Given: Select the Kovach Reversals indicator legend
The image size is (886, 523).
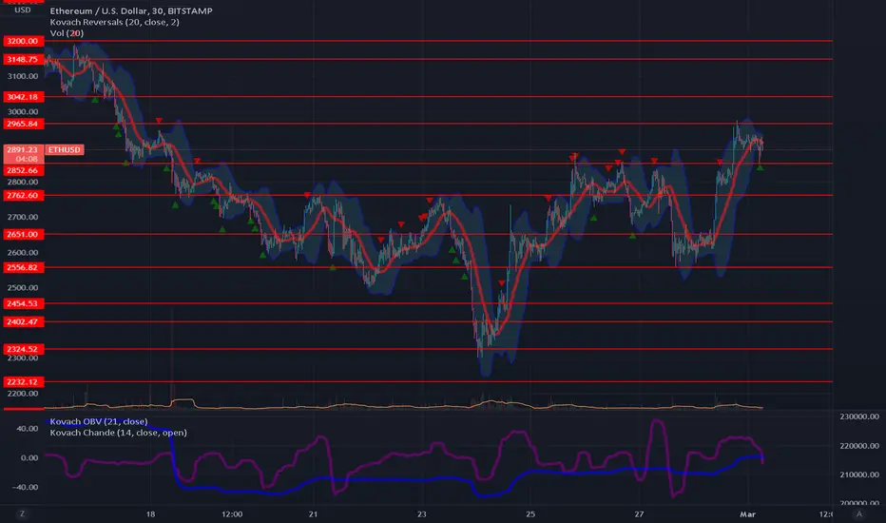Looking at the screenshot, I should (x=115, y=22).
